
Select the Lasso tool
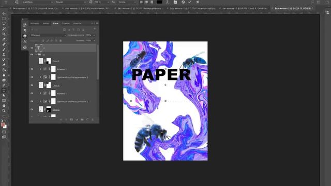click(x=4, y=24)
